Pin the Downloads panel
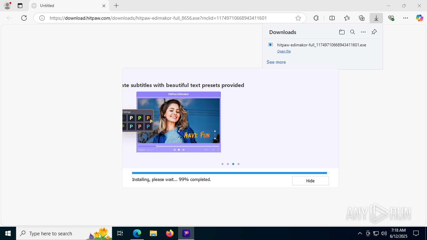This screenshot has height=240, width=427. click(x=374, y=32)
